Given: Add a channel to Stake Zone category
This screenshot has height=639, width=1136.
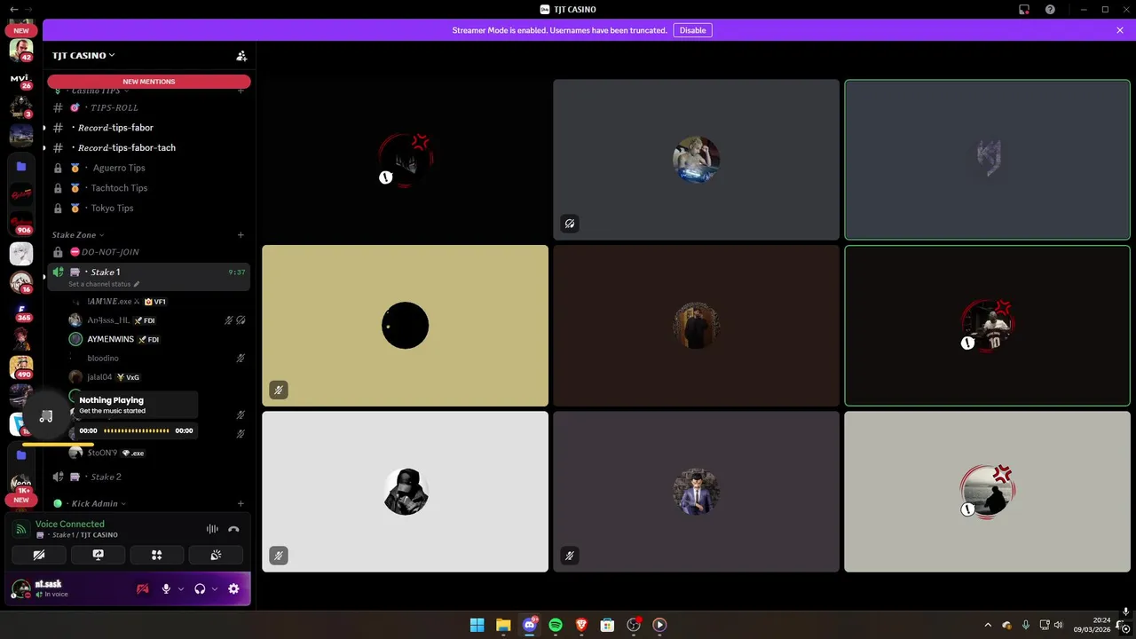Looking at the screenshot, I should [241, 235].
